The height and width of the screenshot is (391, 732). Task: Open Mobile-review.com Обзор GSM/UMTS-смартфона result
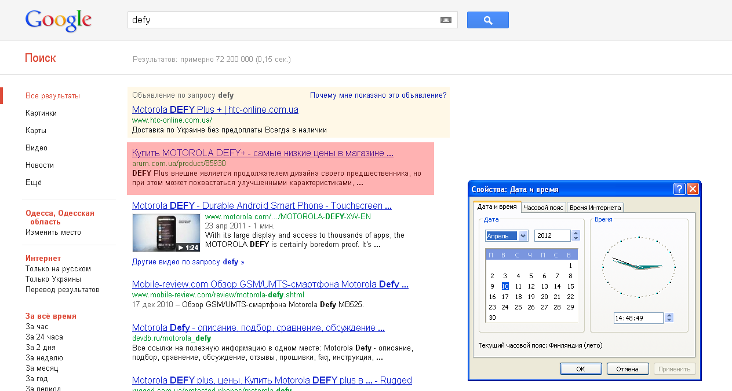click(x=270, y=284)
